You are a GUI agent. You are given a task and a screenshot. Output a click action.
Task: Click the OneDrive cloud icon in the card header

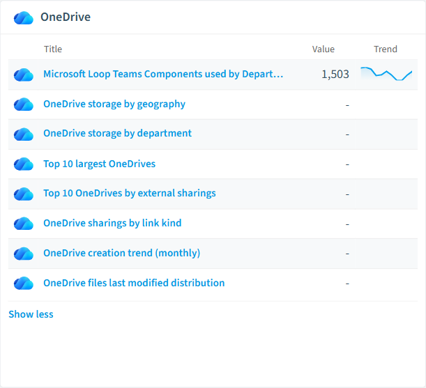(24, 18)
